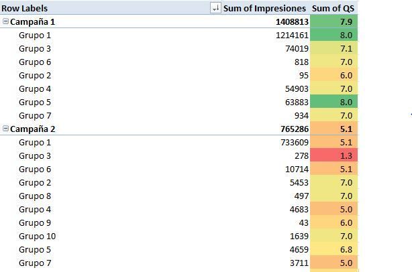The height and width of the screenshot is (272, 412).
Task: Select QS 7.0 in the Grupo 8 row
Action: tap(333, 196)
